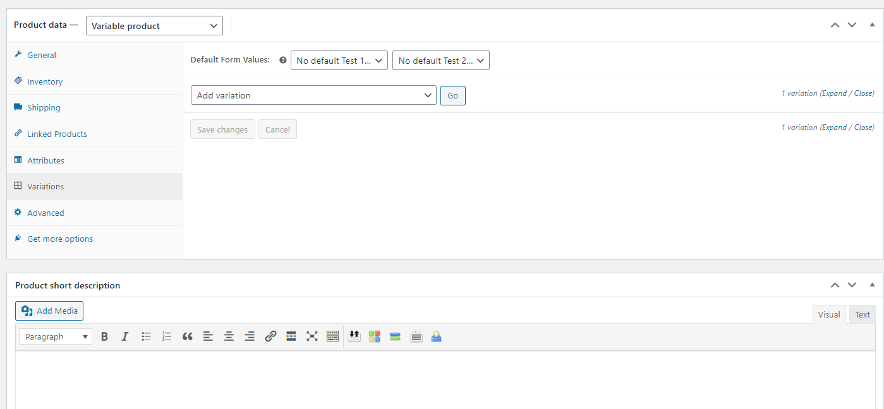The height and width of the screenshot is (409, 884).
Task: Click the top Expand variations link
Action: (834, 93)
